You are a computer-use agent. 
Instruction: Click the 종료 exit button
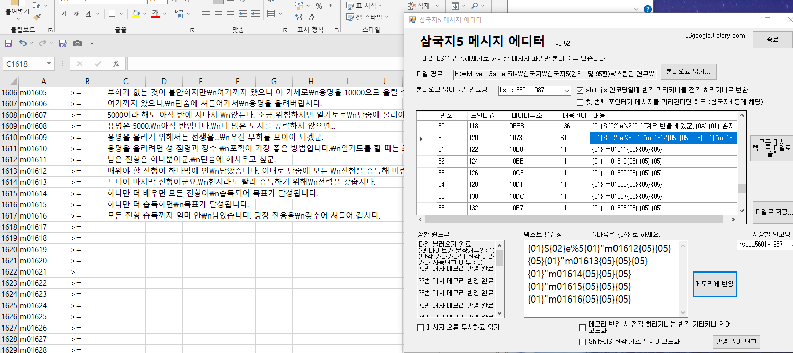point(773,40)
